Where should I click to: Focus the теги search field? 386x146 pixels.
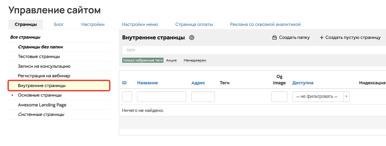[254, 50]
